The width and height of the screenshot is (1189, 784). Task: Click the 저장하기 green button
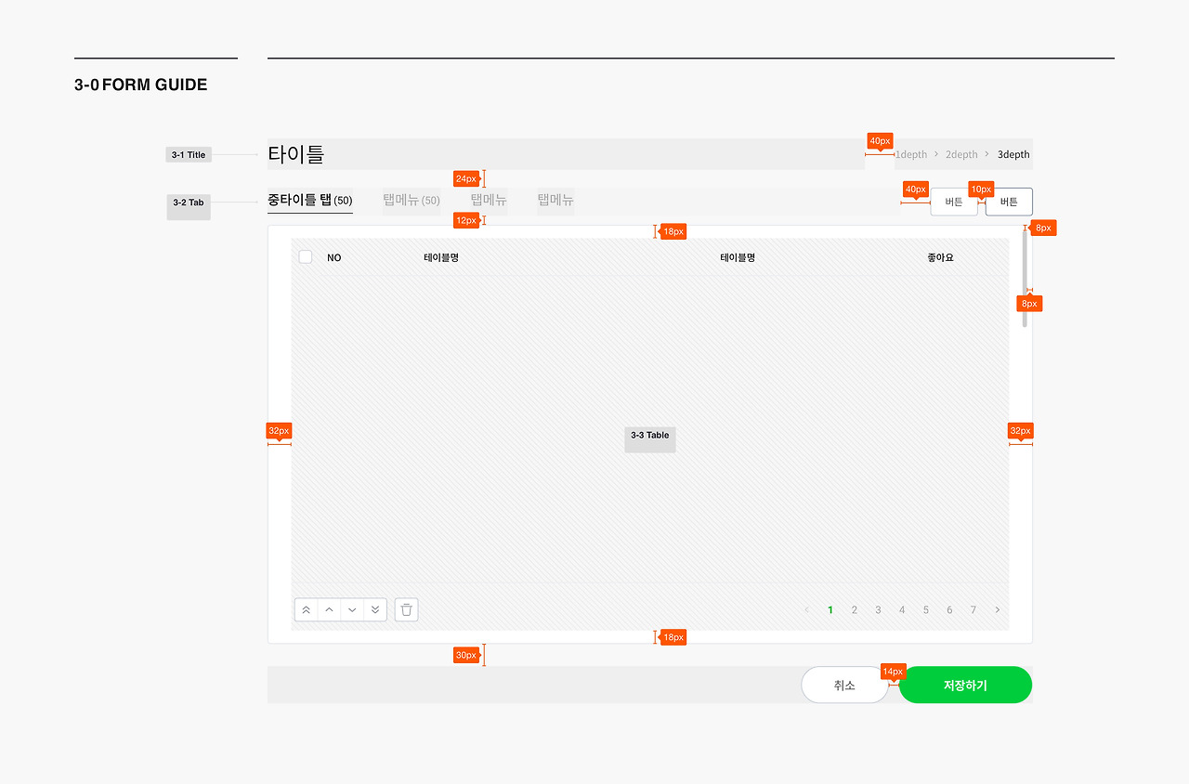(x=965, y=685)
